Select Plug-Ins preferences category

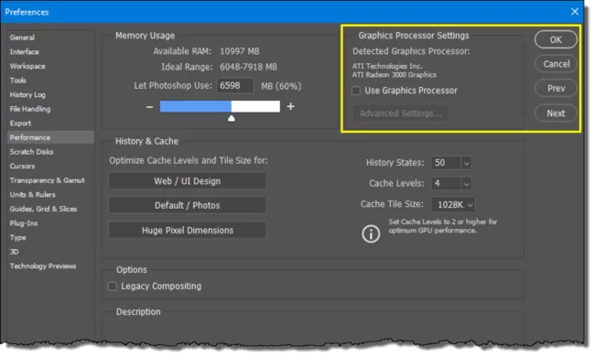[50, 223]
